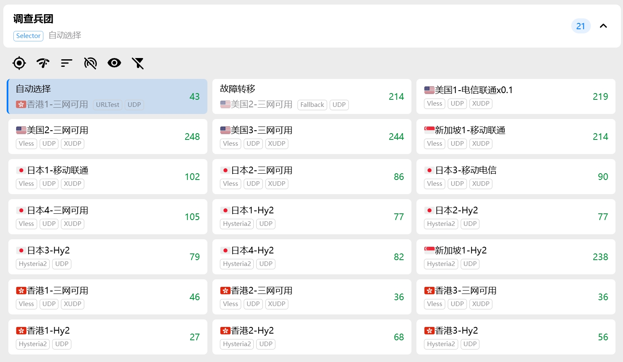Click the crossed-out filter icon
This screenshot has width=623, height=362.
point(138,63)
